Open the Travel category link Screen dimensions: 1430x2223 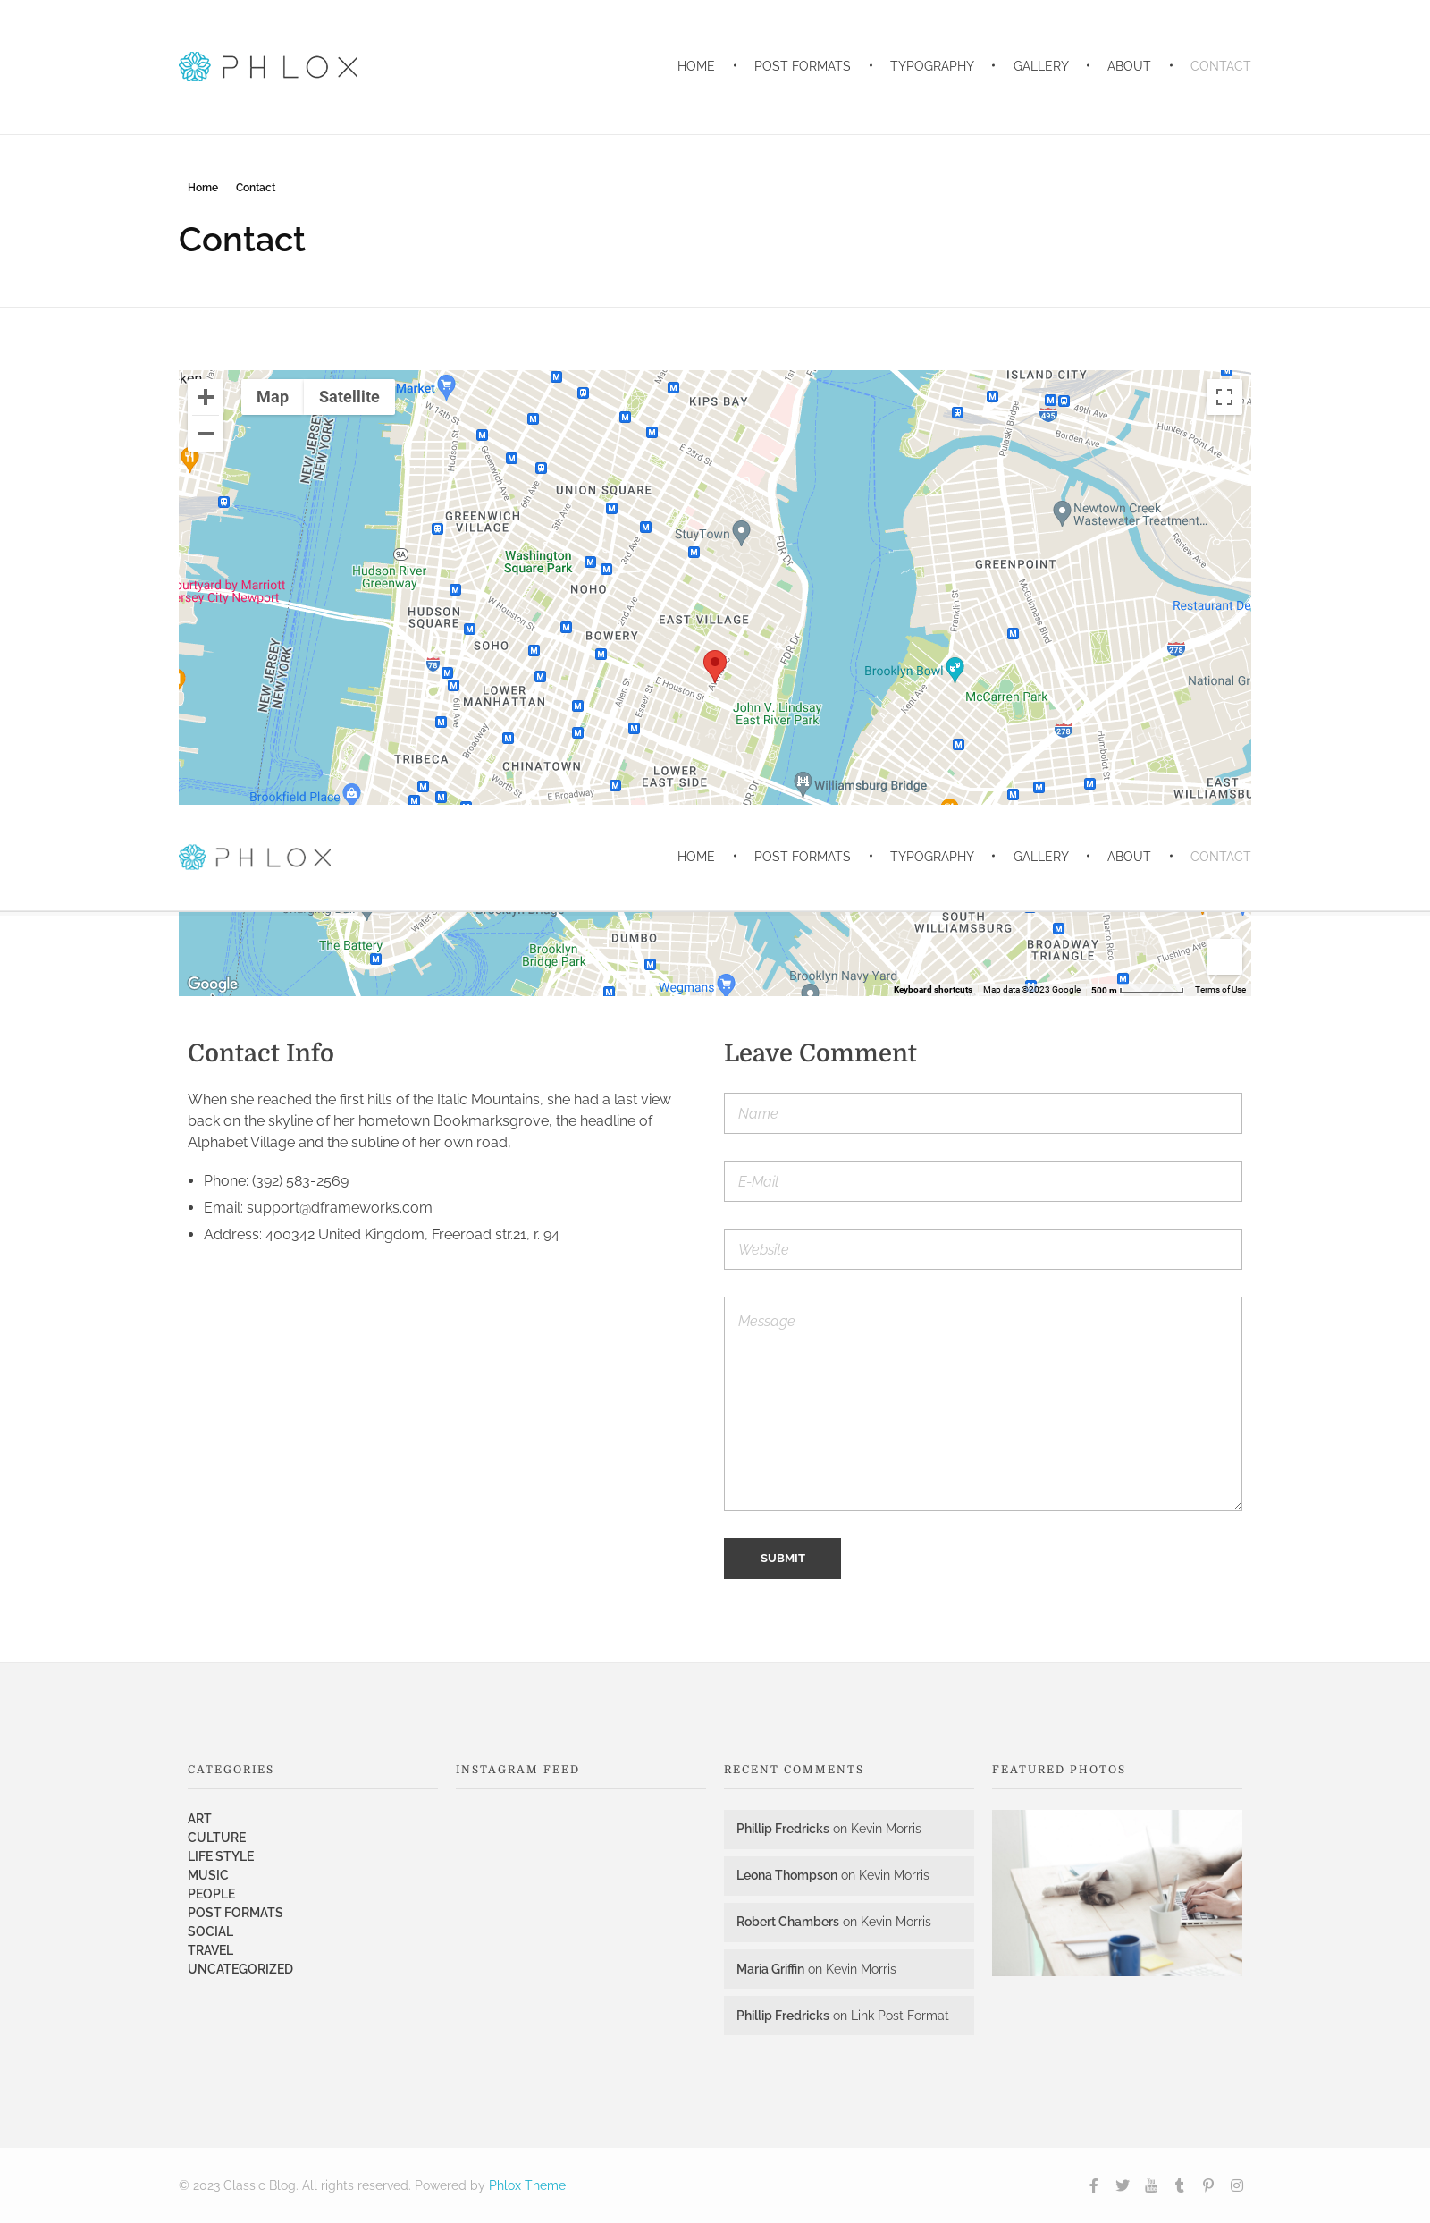[210, 1950]
